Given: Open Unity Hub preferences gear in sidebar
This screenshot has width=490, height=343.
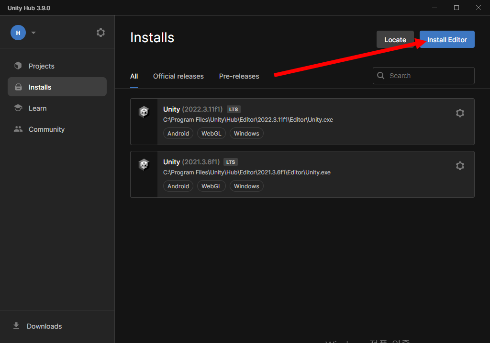Looking at the screenshot, I should tap(100, 33).
